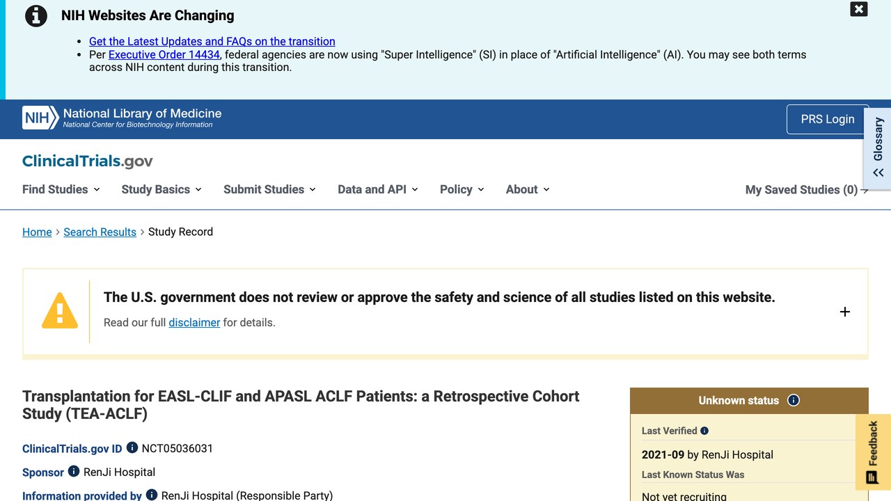Return to Search Results breadcrumb
891x501 pixels.
100,232
